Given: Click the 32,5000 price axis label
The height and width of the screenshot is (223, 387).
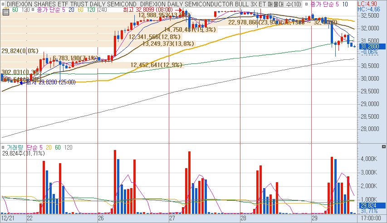Looking at the screenshot, I should click(x=370, y=15).
